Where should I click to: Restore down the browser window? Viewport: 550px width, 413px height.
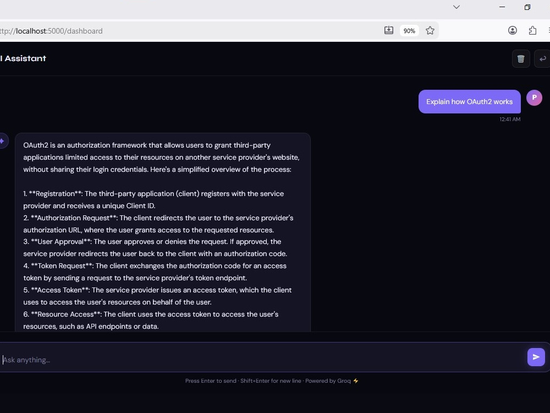click(527, 7)
